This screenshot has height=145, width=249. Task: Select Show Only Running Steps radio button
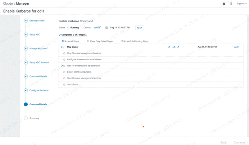point(122,41)
